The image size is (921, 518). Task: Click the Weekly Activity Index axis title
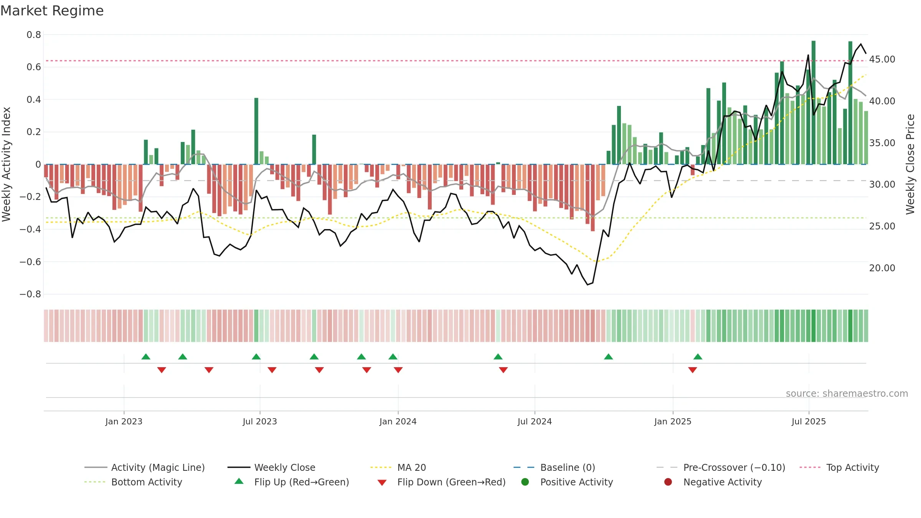point(7,164)
